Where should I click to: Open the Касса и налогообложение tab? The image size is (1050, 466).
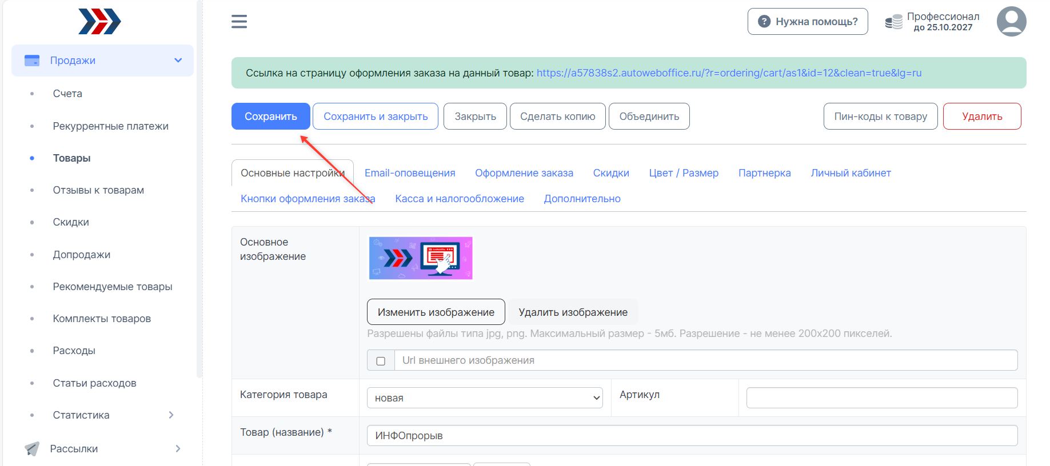pyautogui.click(x=460, y=199)
